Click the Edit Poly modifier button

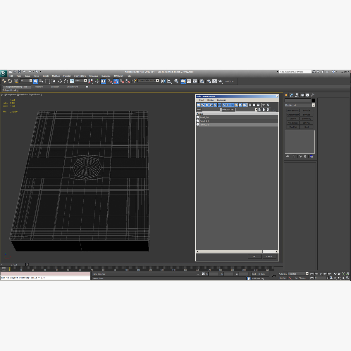[307, 123]
